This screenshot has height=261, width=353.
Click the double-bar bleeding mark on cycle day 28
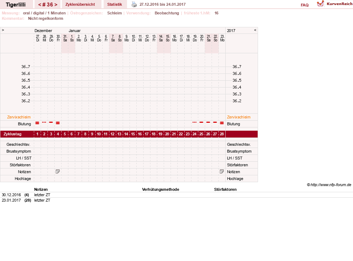(x=222, y=123)
